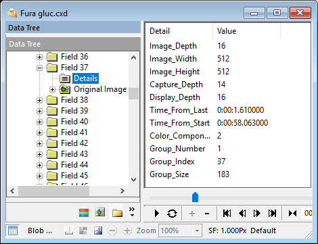Select Field 36 in the data tree

point(74,57)
